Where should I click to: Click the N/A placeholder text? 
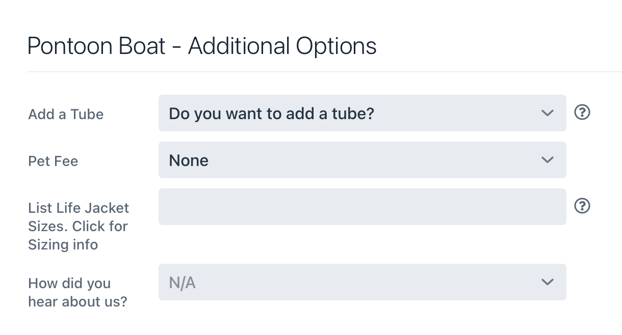point(182,283)
